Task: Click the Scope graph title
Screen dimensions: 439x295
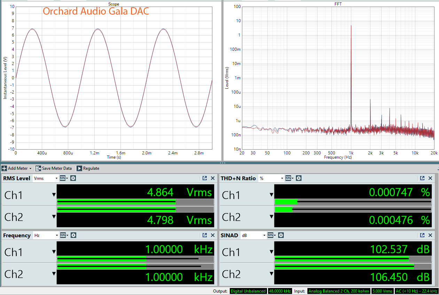Action: [113, 4]
